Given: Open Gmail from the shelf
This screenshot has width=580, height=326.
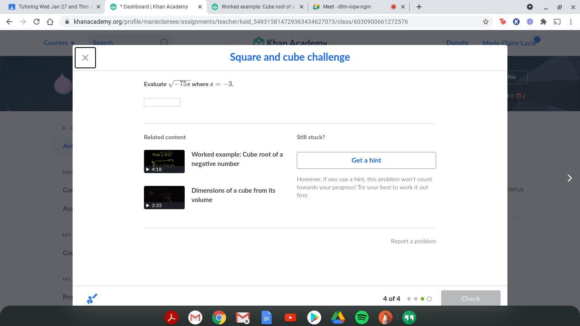Looking at the screenshot, I should pyautogui.click(x=195, y=318).
